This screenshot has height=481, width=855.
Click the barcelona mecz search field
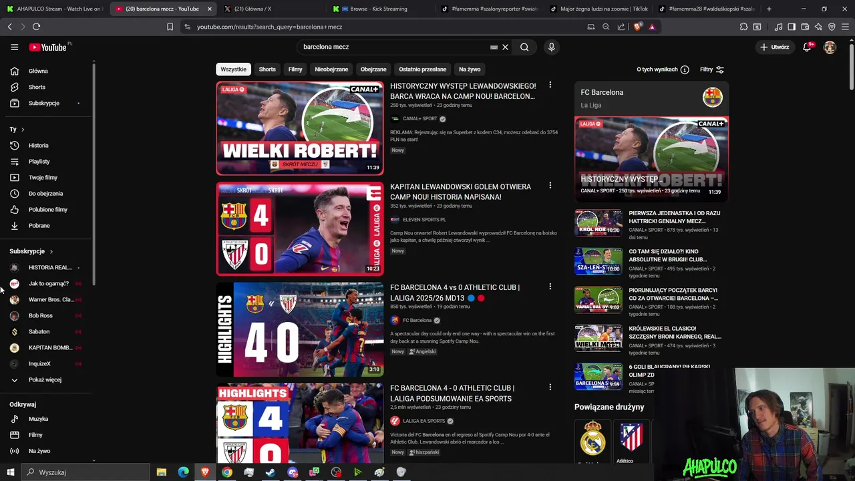(x=394, y=47)
